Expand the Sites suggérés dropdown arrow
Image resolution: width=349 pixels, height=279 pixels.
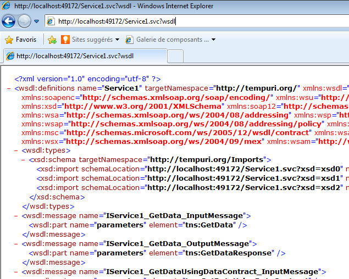pos(117,40)
